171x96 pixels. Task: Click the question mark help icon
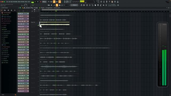[109, 2]
